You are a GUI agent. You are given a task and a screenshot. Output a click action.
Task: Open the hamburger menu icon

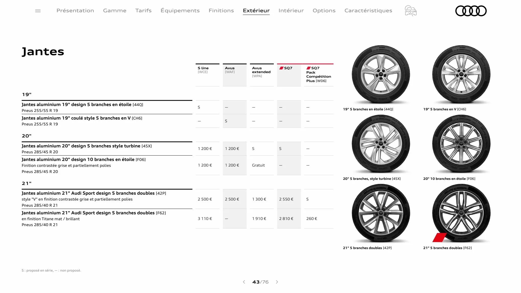(x=38, y=11)
